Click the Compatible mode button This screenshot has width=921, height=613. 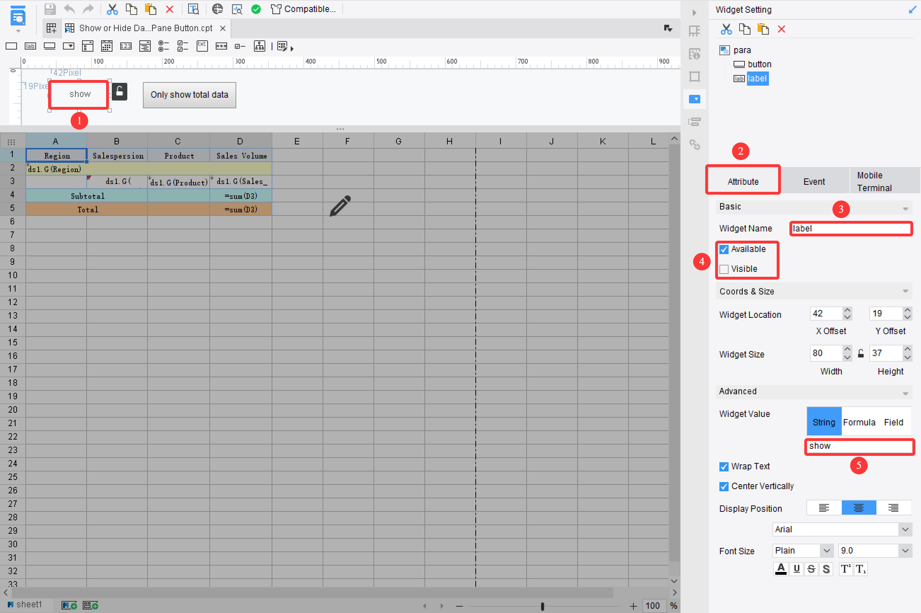(x=303, y=9)
